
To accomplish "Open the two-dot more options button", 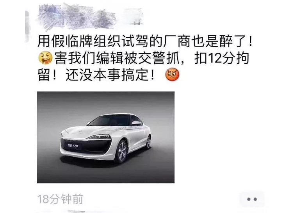I will pos(251,199).
